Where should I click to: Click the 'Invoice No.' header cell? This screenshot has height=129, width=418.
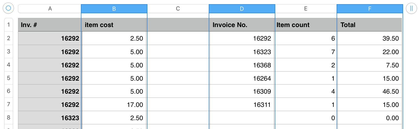[x=242, y=25]
